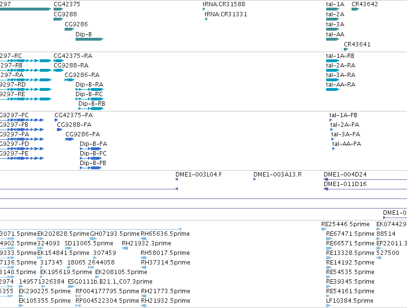The width and height of the screenshot is (407, 308).
Task: Select the CG42375 gene feature label
Action: pos(67,4)
